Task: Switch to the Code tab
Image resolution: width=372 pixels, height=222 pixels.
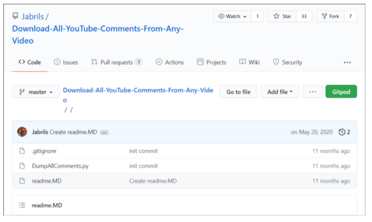Action: [x=30, y=62]
